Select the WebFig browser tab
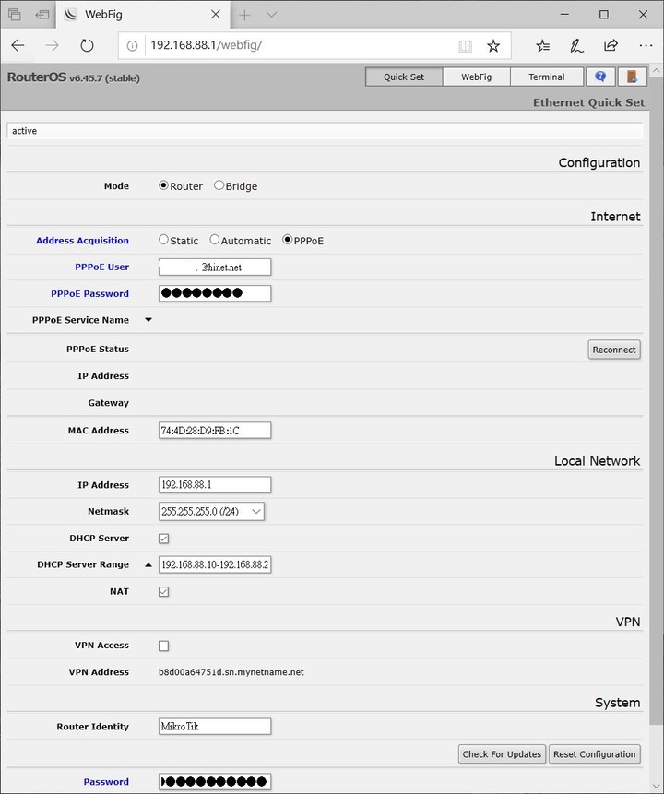The image size is (664, 794). [142, 15]
